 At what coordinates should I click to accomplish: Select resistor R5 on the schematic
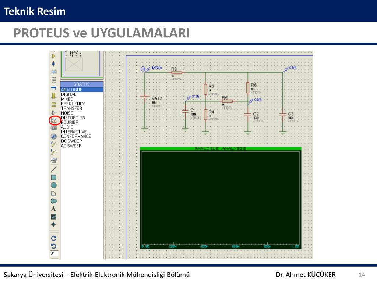227,101
